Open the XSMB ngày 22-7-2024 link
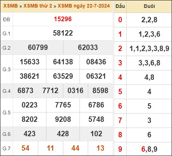The image size is (172, 156). click(84, 6)
